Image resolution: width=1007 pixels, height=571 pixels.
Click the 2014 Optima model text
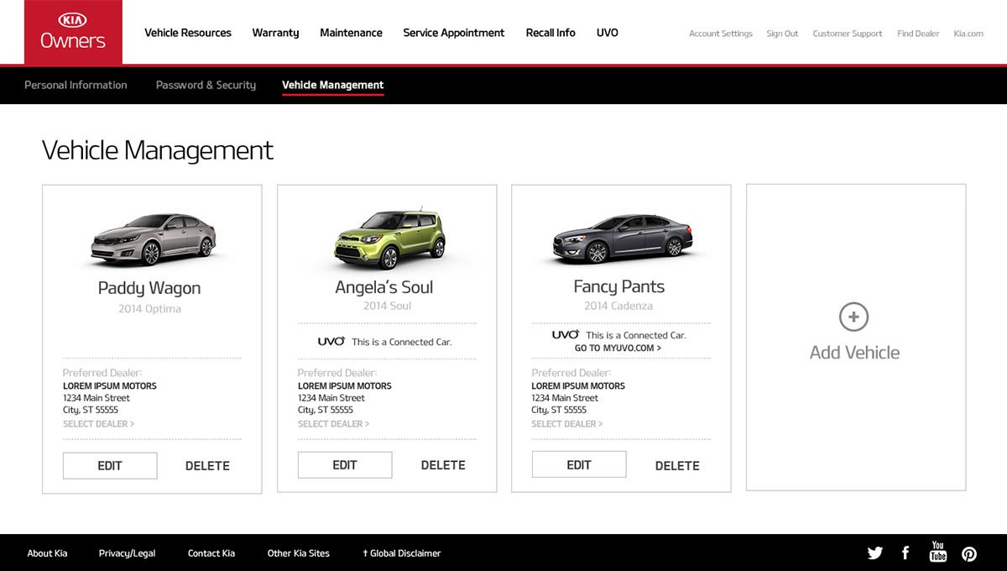[149, 309]
